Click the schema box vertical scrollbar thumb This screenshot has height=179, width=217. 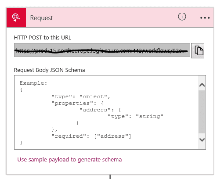pos(202,112)
